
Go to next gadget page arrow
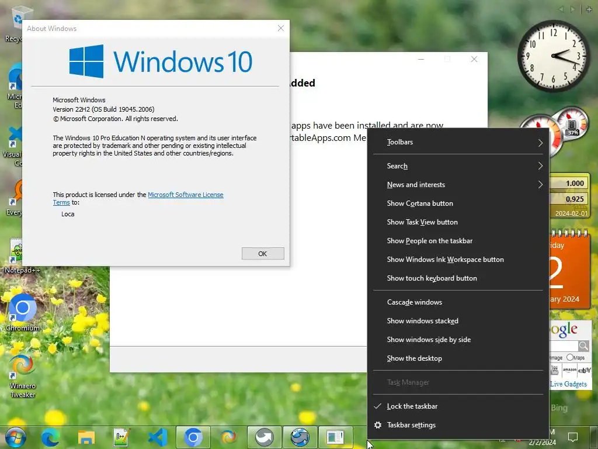[572, 9]
